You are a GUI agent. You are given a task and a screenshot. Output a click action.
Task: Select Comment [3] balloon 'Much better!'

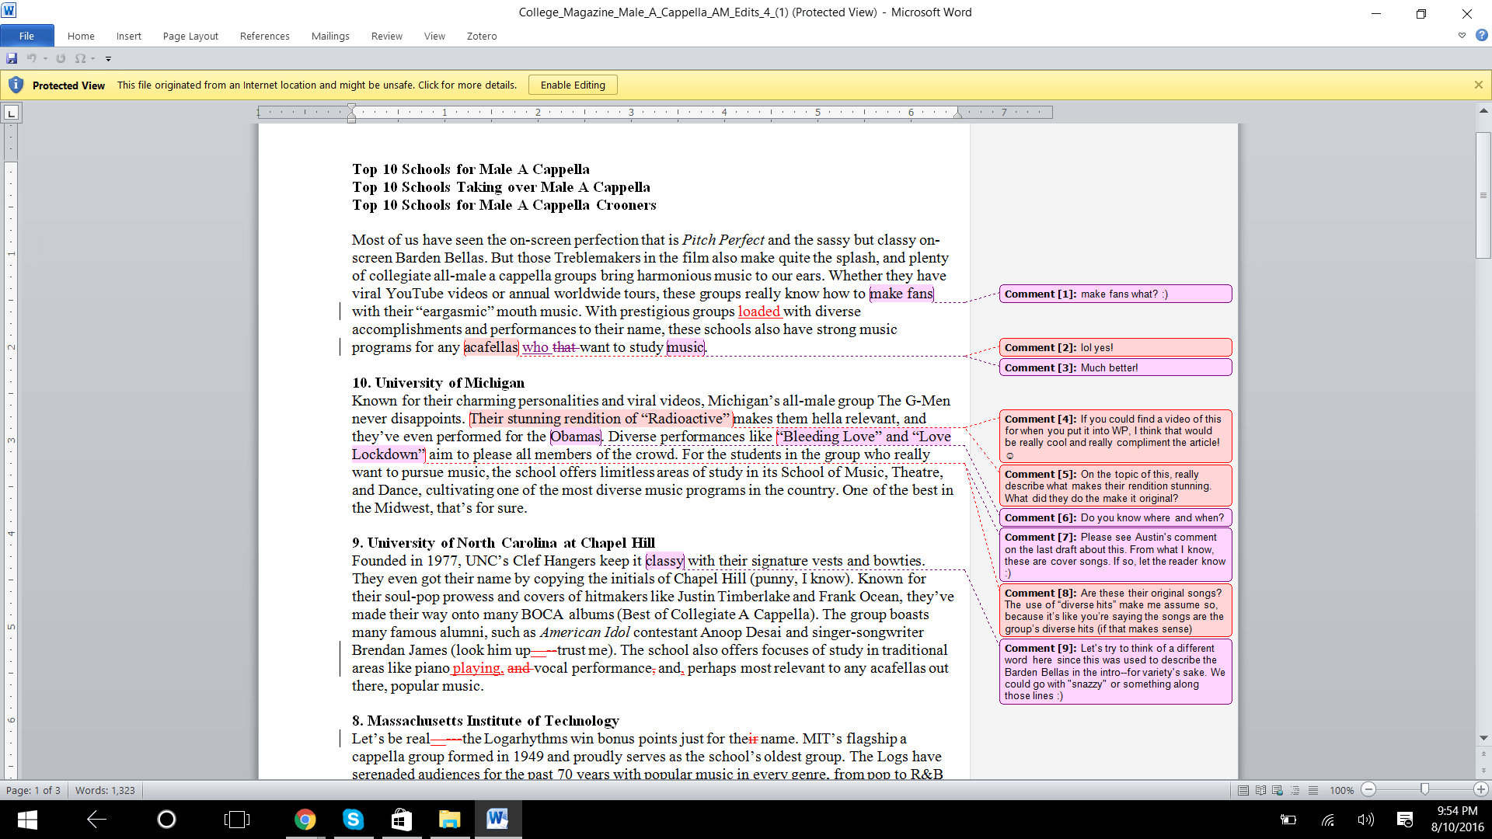coord(1115,367)
